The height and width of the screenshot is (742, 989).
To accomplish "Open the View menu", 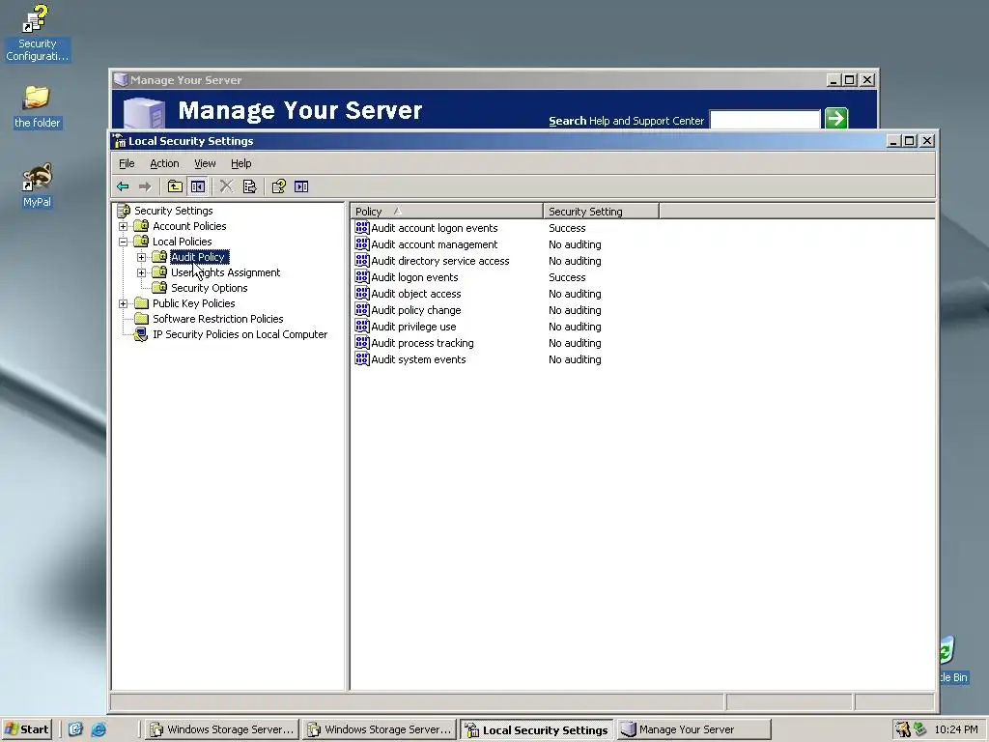I will coord(205,163).
